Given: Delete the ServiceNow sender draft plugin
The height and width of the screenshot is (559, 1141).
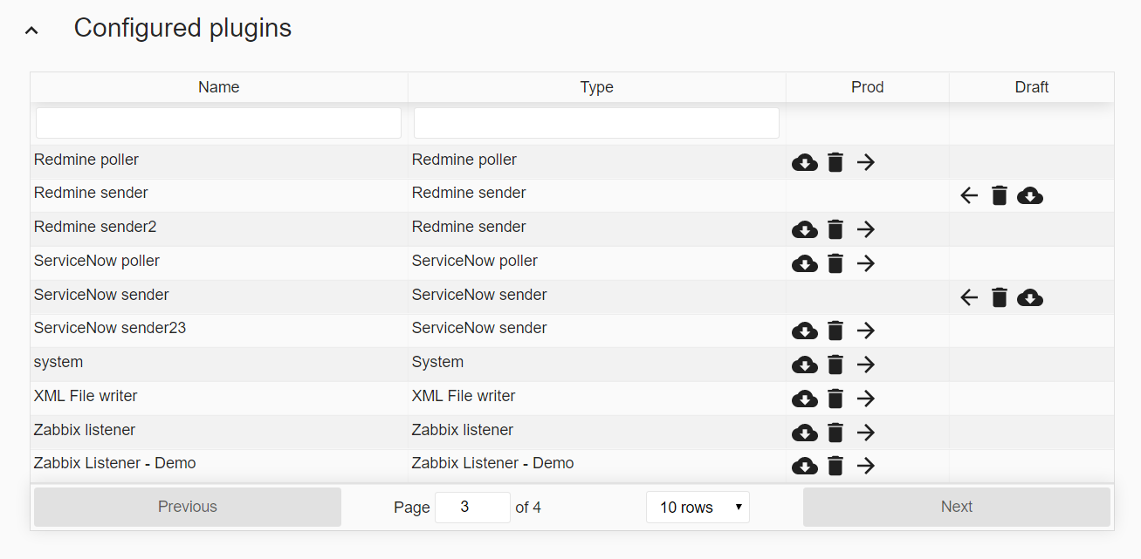Looking at the screenshot, I should [1000, 298].
